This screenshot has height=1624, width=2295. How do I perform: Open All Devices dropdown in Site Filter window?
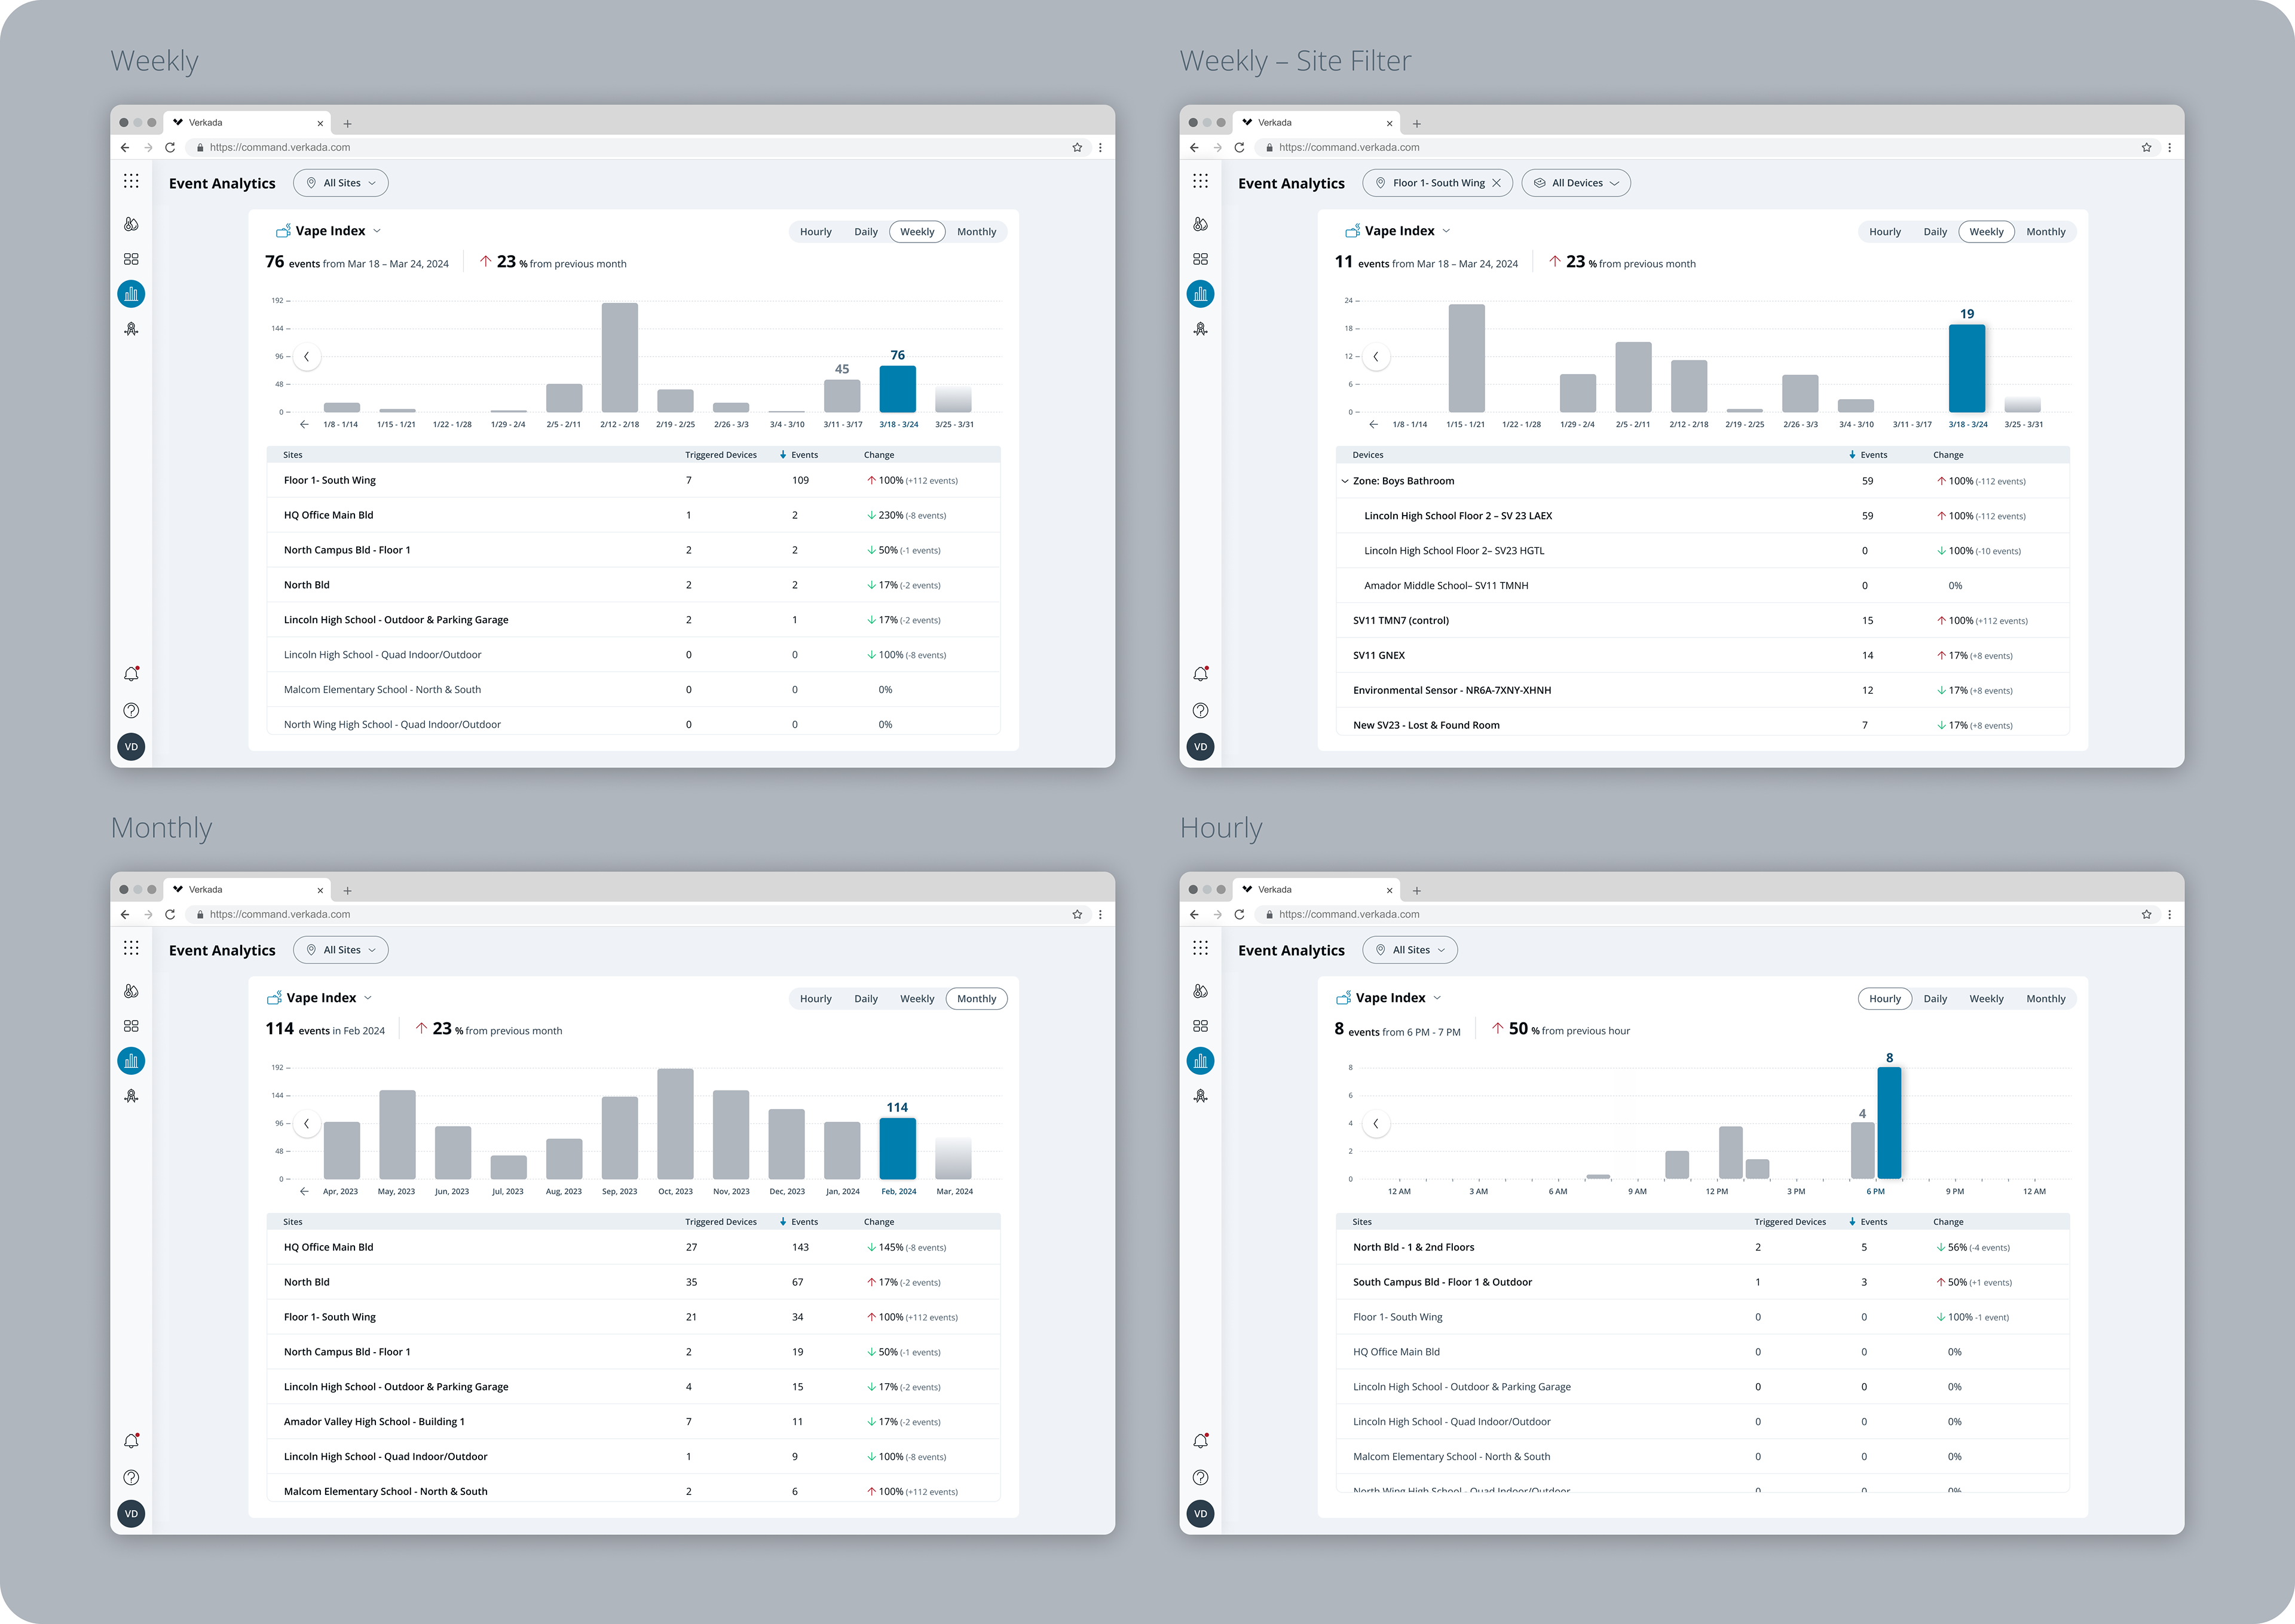[x=1576, y=183]
